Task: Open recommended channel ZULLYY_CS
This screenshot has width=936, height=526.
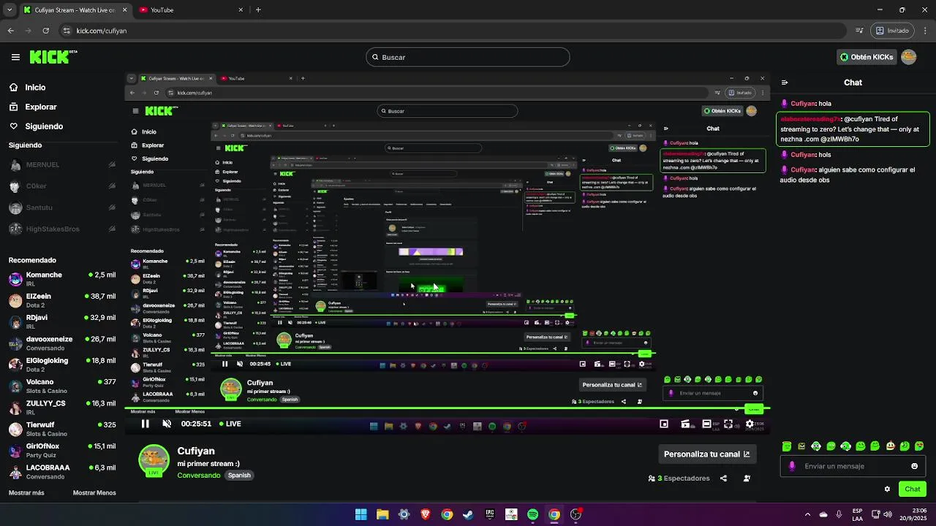Action: tap(62, 407)
